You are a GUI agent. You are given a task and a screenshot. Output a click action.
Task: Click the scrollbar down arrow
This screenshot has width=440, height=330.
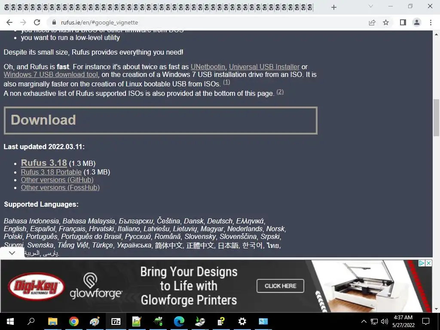pos(436,309)
